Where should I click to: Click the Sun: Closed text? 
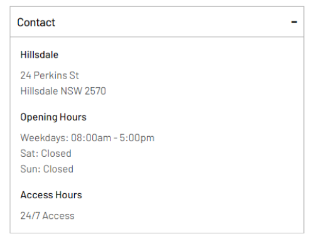[x=46, y=169]
